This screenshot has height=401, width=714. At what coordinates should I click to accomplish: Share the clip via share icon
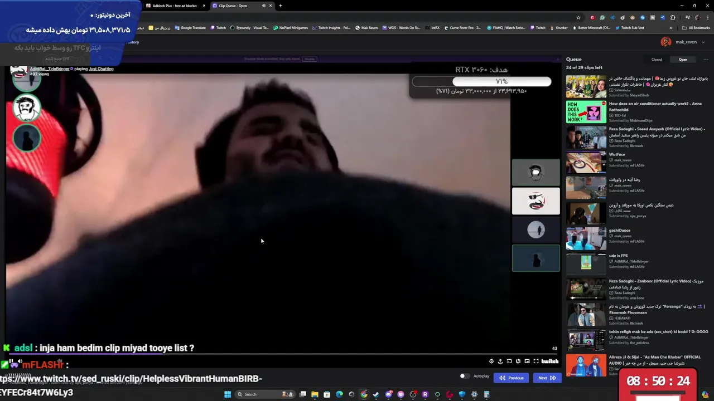500,361
